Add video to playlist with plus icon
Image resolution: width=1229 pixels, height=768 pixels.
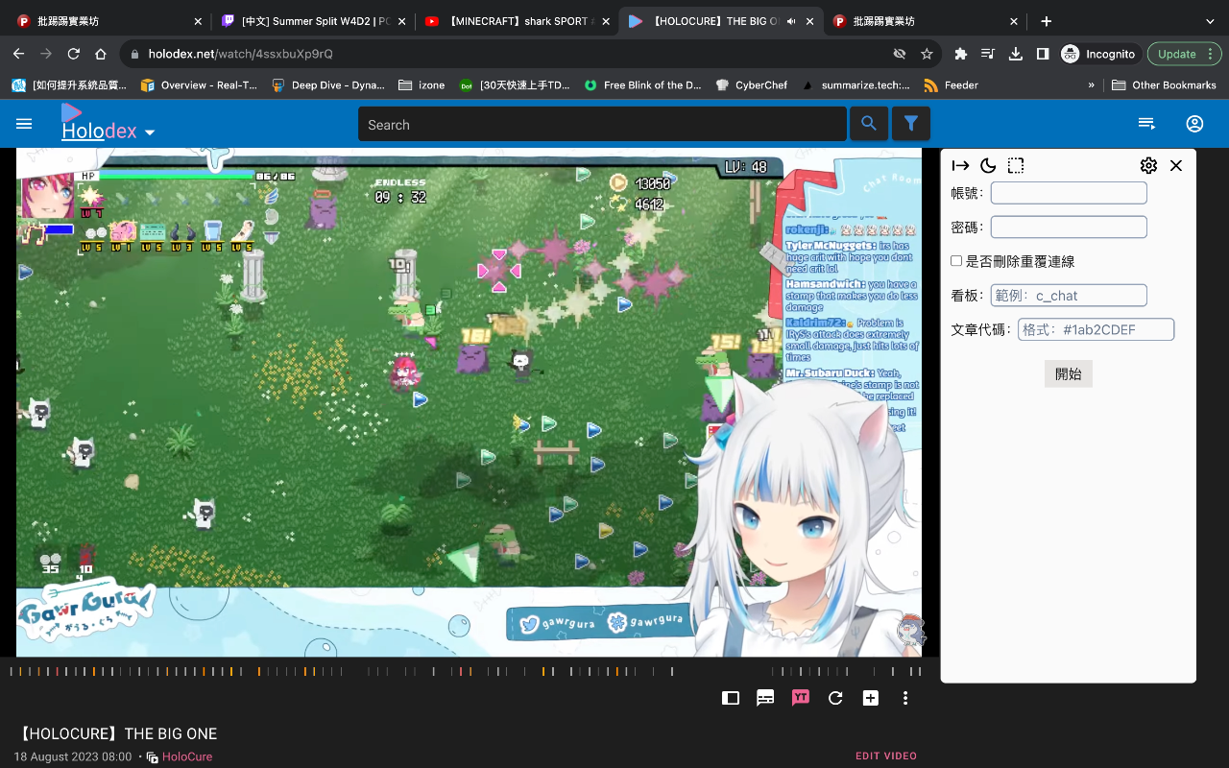coord(870,698)
